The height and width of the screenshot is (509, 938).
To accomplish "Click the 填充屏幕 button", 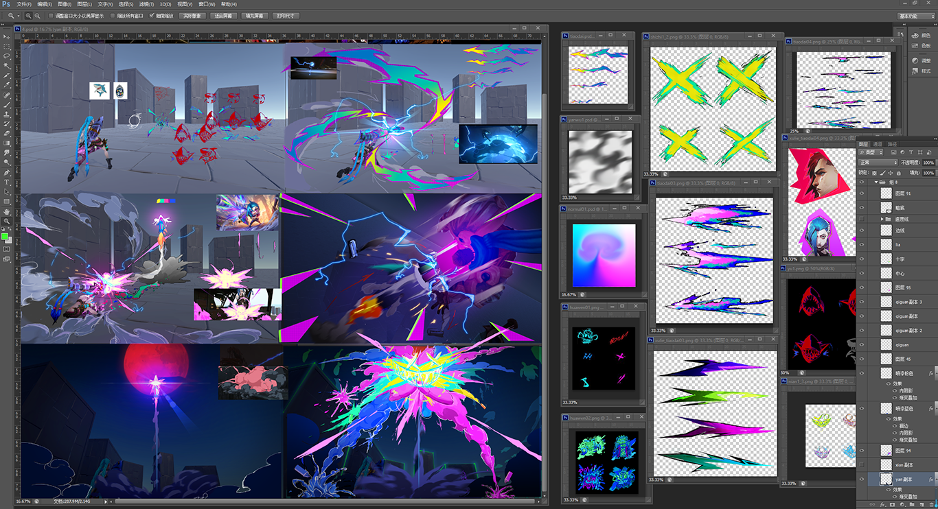I will pyautogui.click(x=255, y=15).
